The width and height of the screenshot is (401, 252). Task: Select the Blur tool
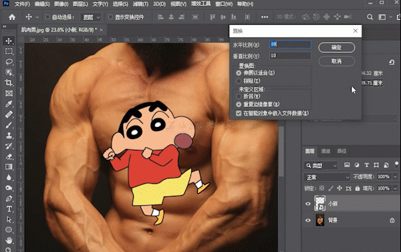(x=9, y=177)
